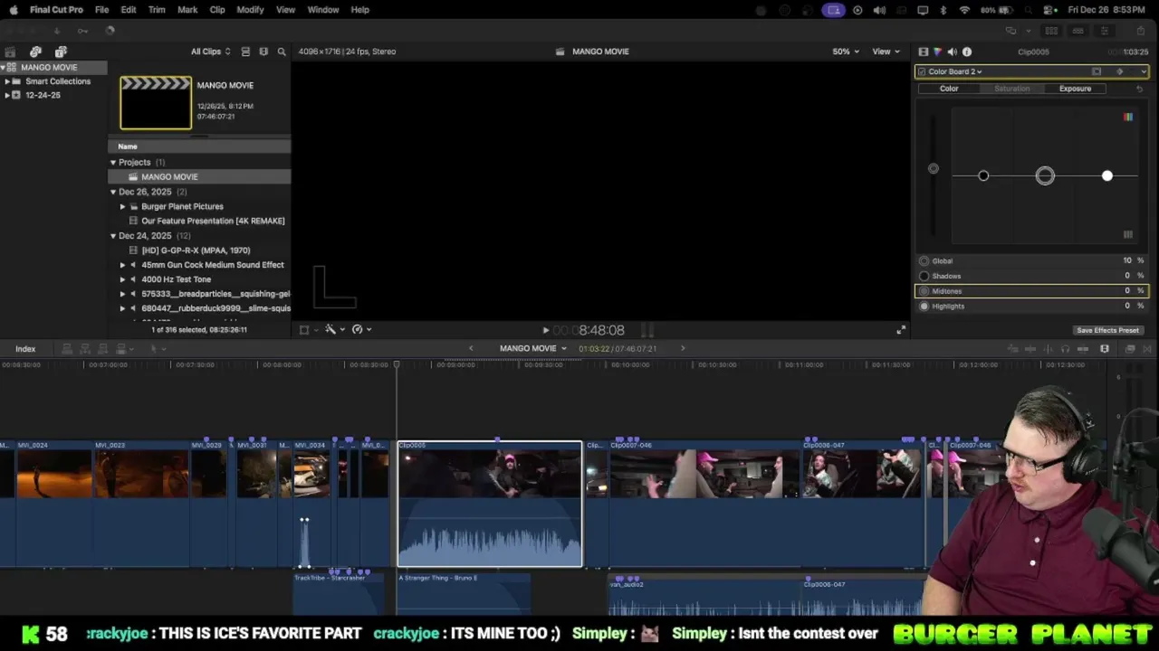Click the Save Effects Preset button

coord(1107,330)
